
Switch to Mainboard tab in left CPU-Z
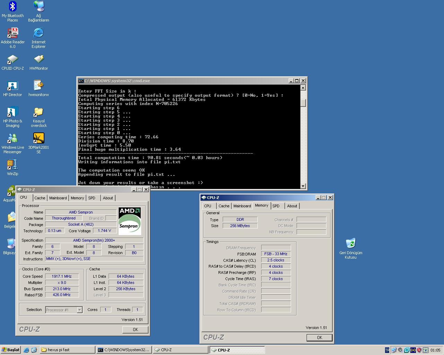[x=58, y=198]
